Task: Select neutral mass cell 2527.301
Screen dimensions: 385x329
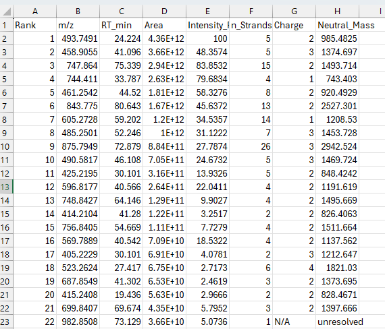Action: (x=337, y=106)
